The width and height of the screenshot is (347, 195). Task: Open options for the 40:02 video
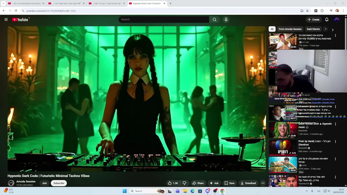tap(335, 159)
